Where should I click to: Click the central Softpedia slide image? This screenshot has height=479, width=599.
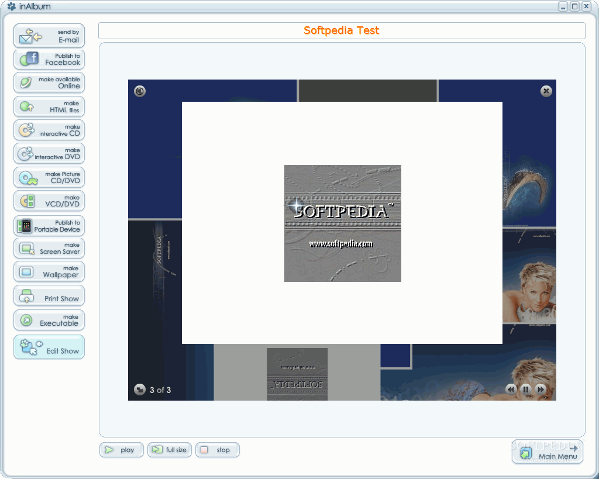tap(343, 223)
